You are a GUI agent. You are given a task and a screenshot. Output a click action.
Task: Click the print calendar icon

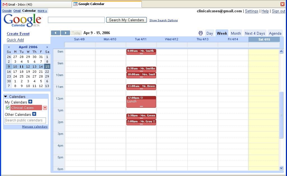click(x=201, y=33)
